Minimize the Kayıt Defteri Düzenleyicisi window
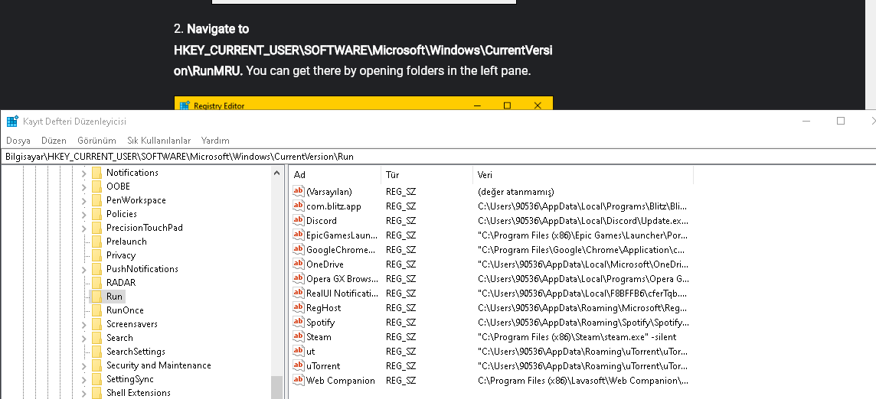This screenshot has height=399, width=876. pyautogui.click(x=806, y=121)
